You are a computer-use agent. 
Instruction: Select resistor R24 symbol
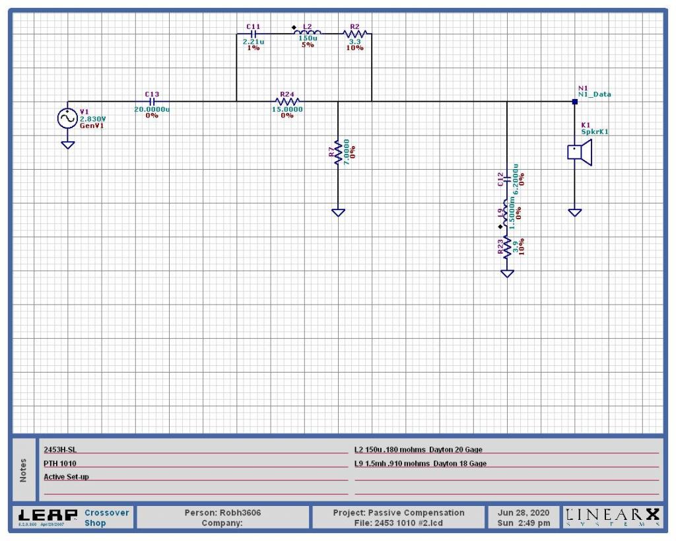pyautogui.click(x=287, y=102)
